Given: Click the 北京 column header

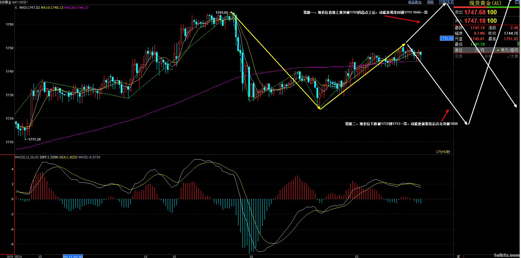Looking at the screenshot, I should tap(459, 56).
